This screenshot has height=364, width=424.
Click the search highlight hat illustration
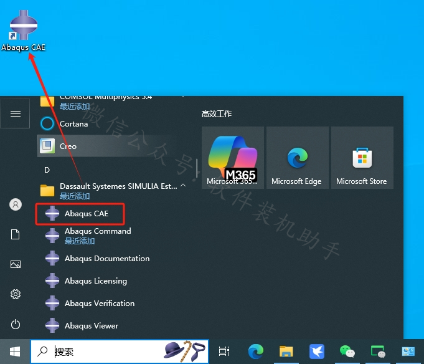pos(172,350)
